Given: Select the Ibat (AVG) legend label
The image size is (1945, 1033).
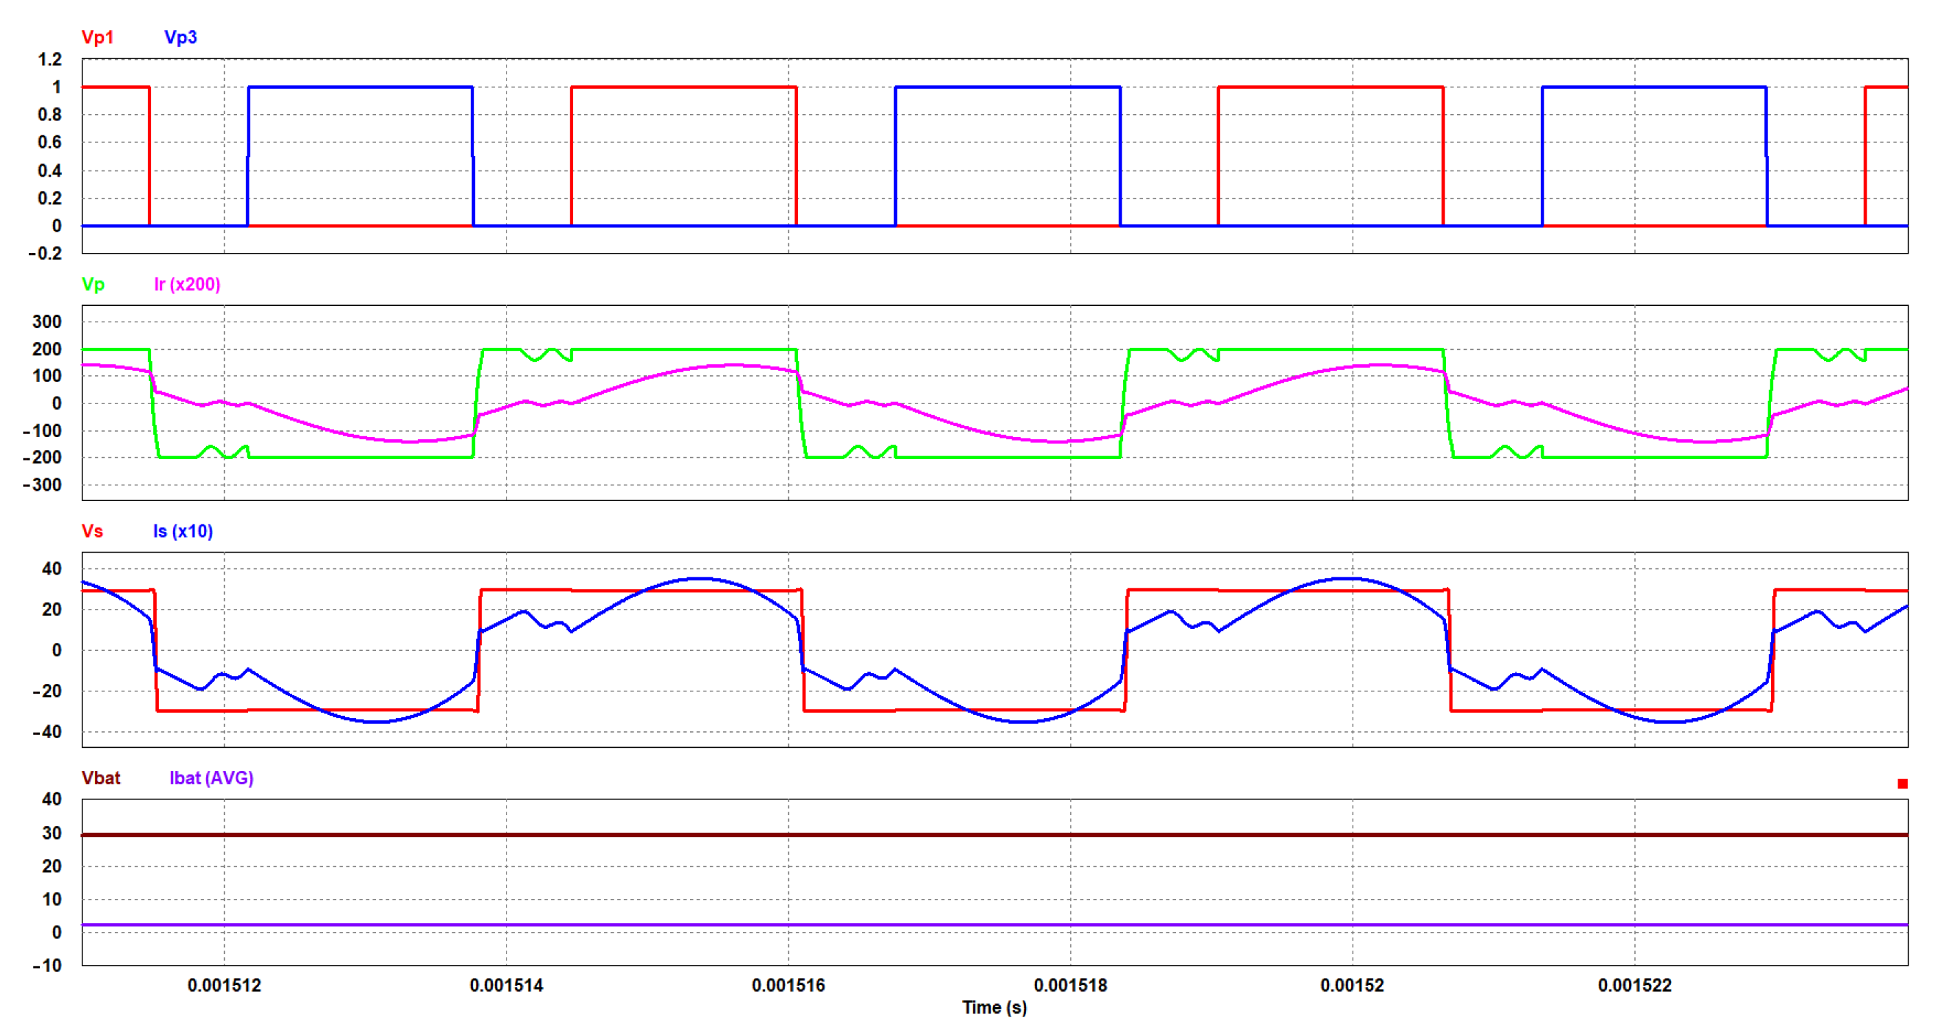Looking at the screenshot, I should coord(212,778).
